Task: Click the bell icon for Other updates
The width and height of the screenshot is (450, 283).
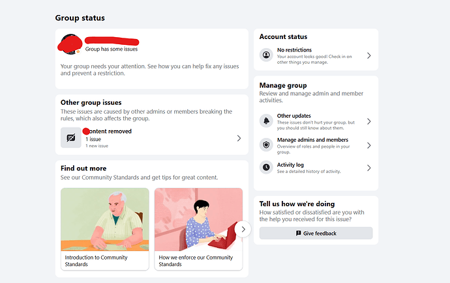Action: pos(266,121)
